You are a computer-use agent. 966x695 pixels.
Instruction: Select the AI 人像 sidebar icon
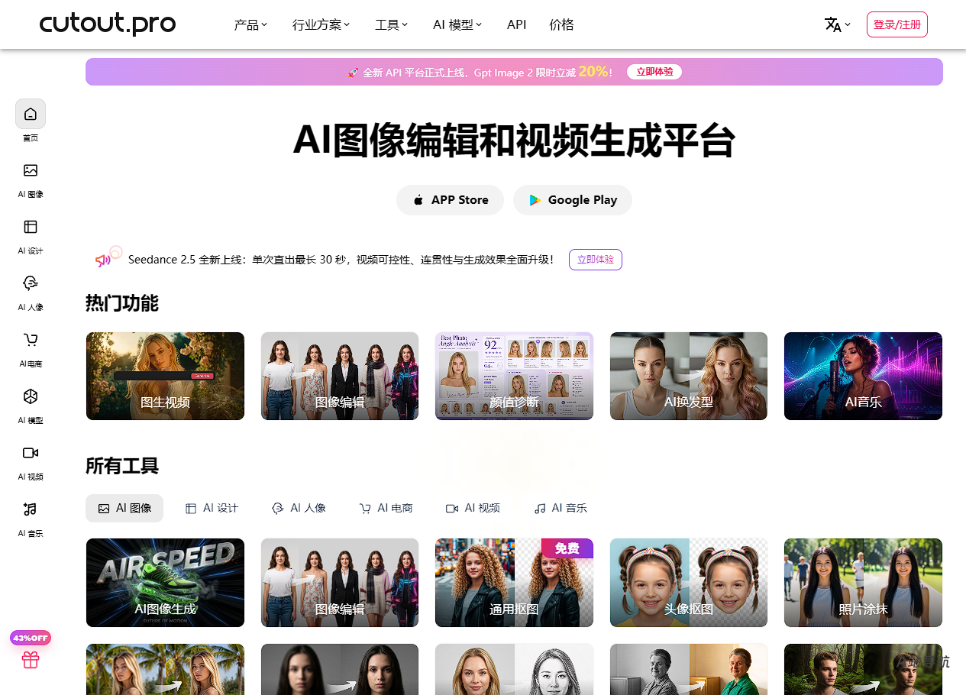[31, 283]
